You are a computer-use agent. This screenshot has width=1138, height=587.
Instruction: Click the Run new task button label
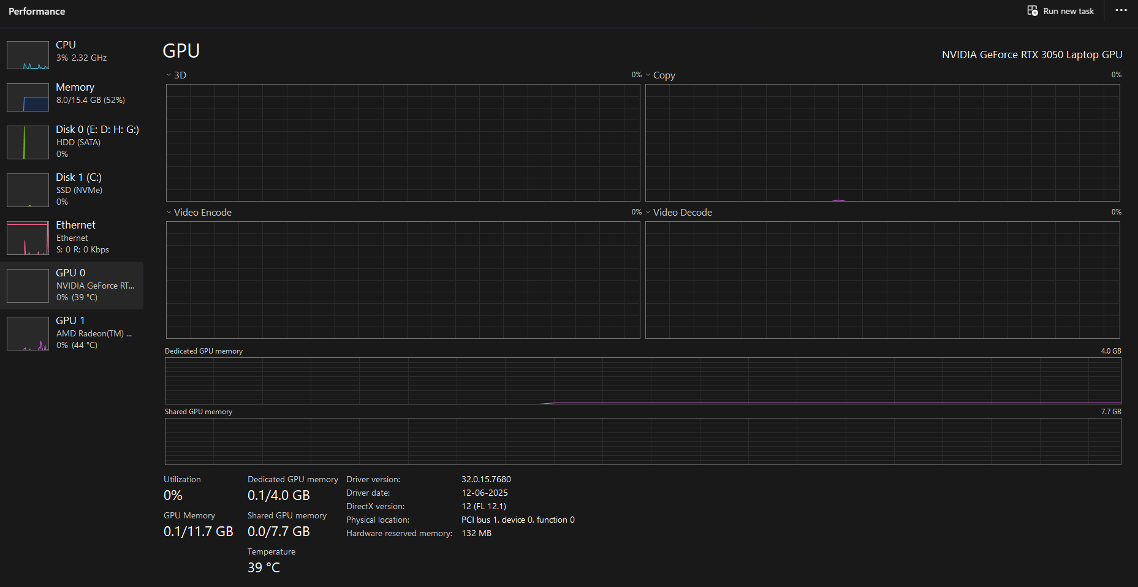[1068, 11]
